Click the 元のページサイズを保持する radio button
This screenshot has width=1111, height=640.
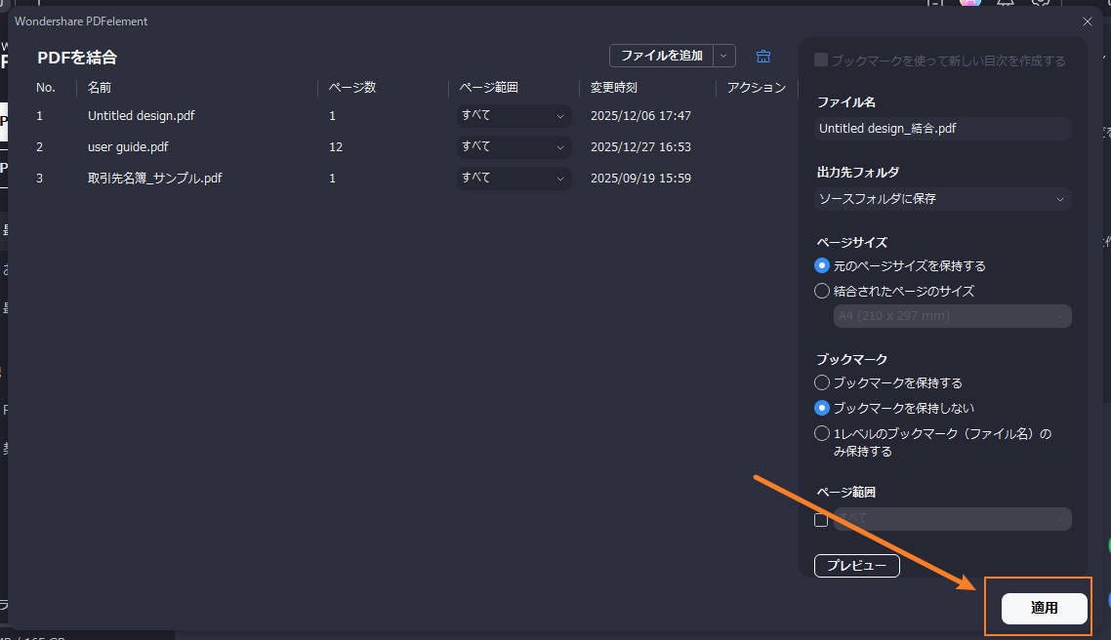[x=821, y=265]
